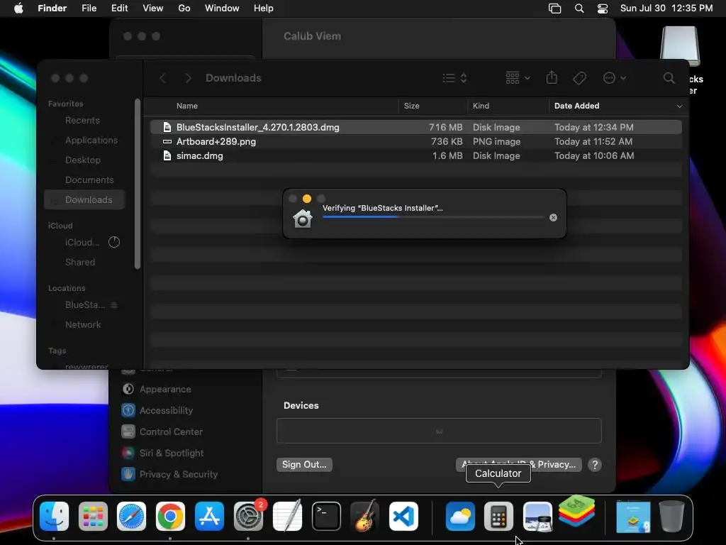Screen dimensions: 726x545
Task: Eject the BlueStacks volume in sidebar
Action: (114, 305)
